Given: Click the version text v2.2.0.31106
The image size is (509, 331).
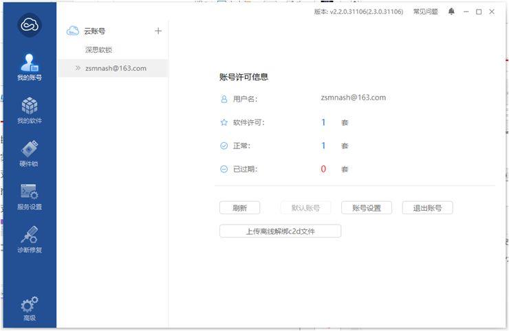Looking at the screenshot, I should pos(358,12).
